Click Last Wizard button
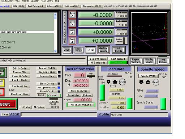185x139 pixels. (118, 59)
